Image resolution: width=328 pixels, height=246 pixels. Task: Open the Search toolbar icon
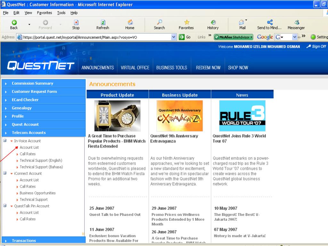point(160,22)
